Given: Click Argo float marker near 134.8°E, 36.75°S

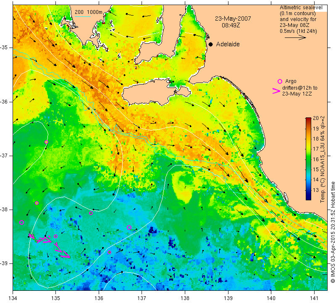Looking at the screenshot, I should click(x=46, y=142).
